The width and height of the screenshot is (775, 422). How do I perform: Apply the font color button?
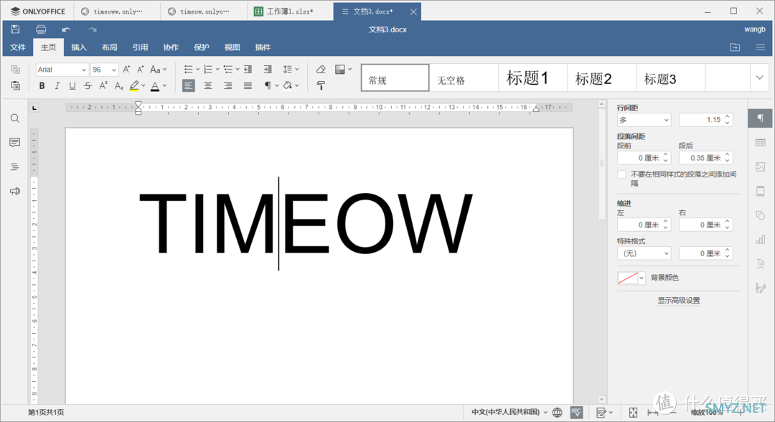(x=155, y=85)
